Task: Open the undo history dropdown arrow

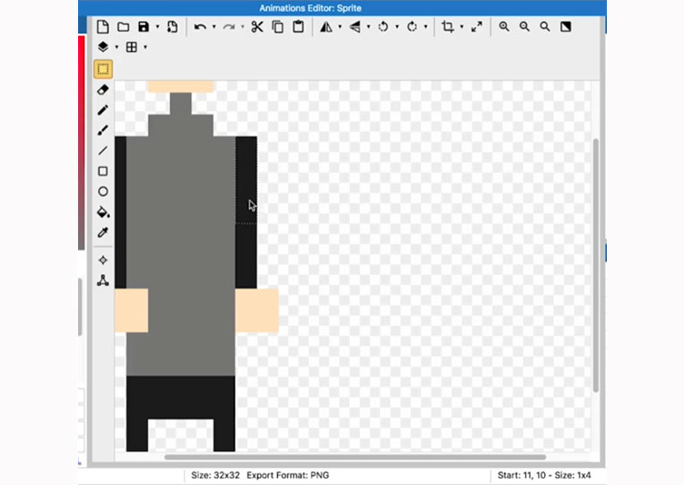Action: [213, 27]
